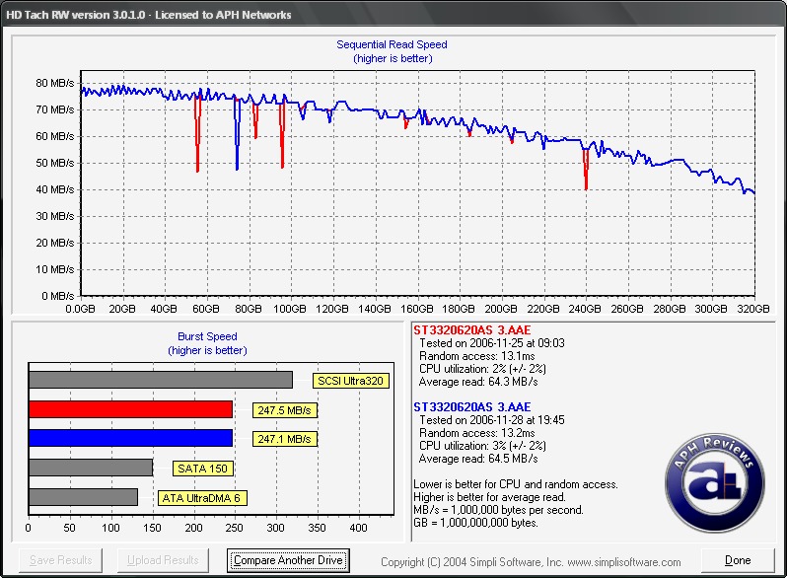
Task: Click the Sequential Read Speed chart title
Action: [392, 45]
